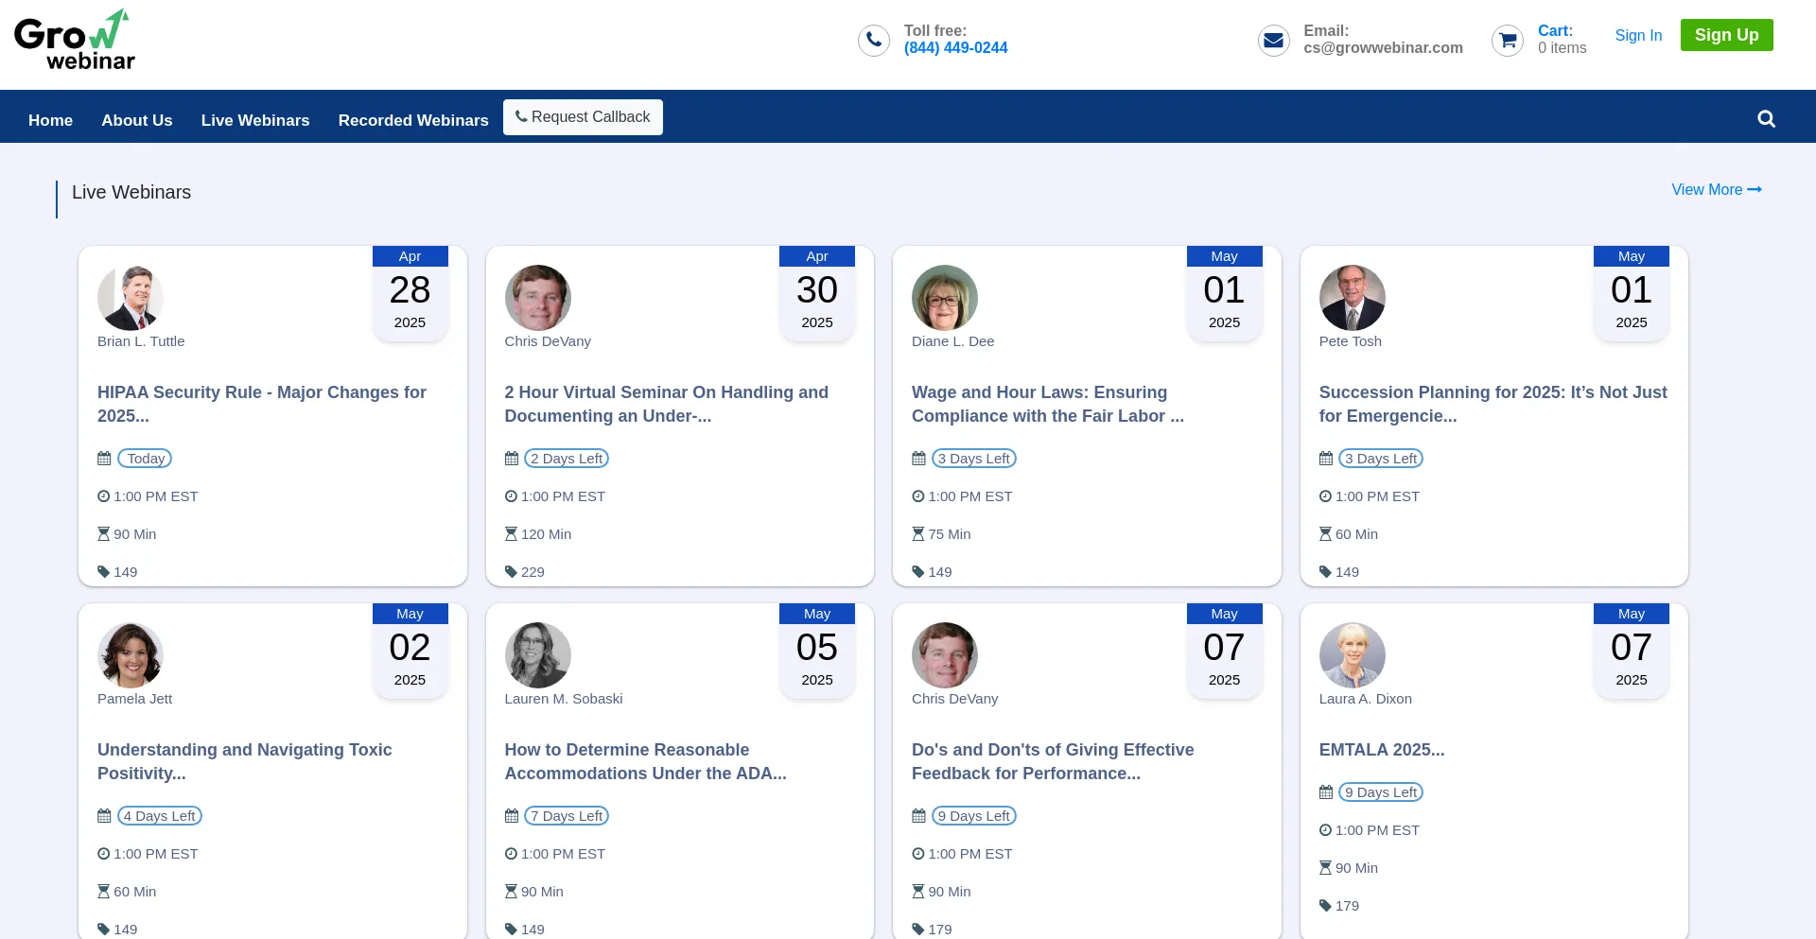Click the email envelope icon

(x=1273, y=41)
